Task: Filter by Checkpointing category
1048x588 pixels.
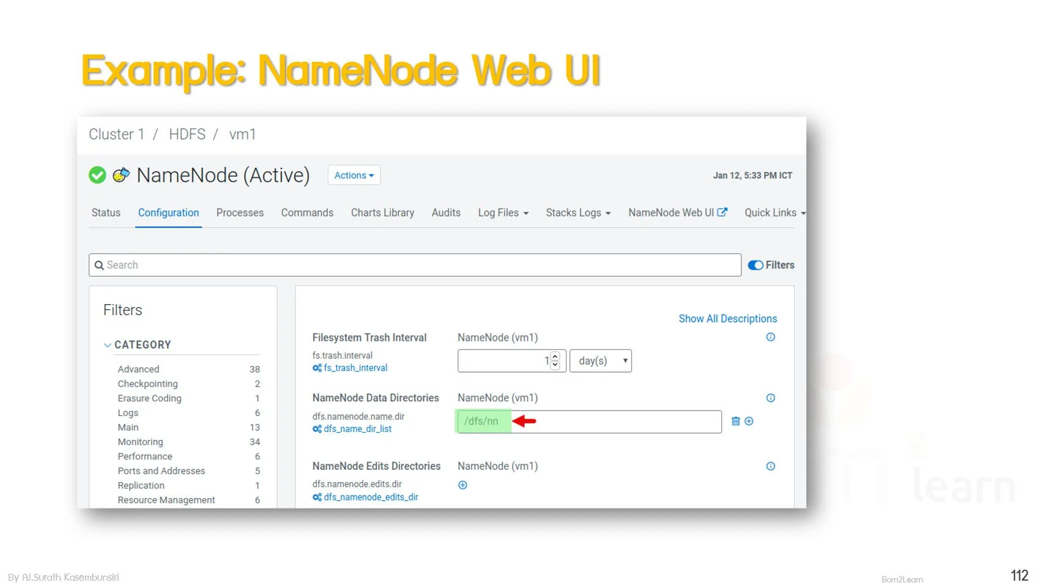Action: point(147,384)
